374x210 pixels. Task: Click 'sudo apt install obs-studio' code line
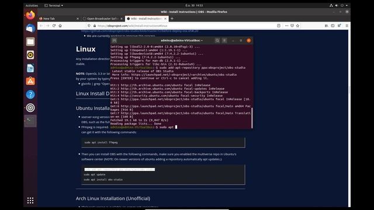pyautogui.click(x=103, y=180)
